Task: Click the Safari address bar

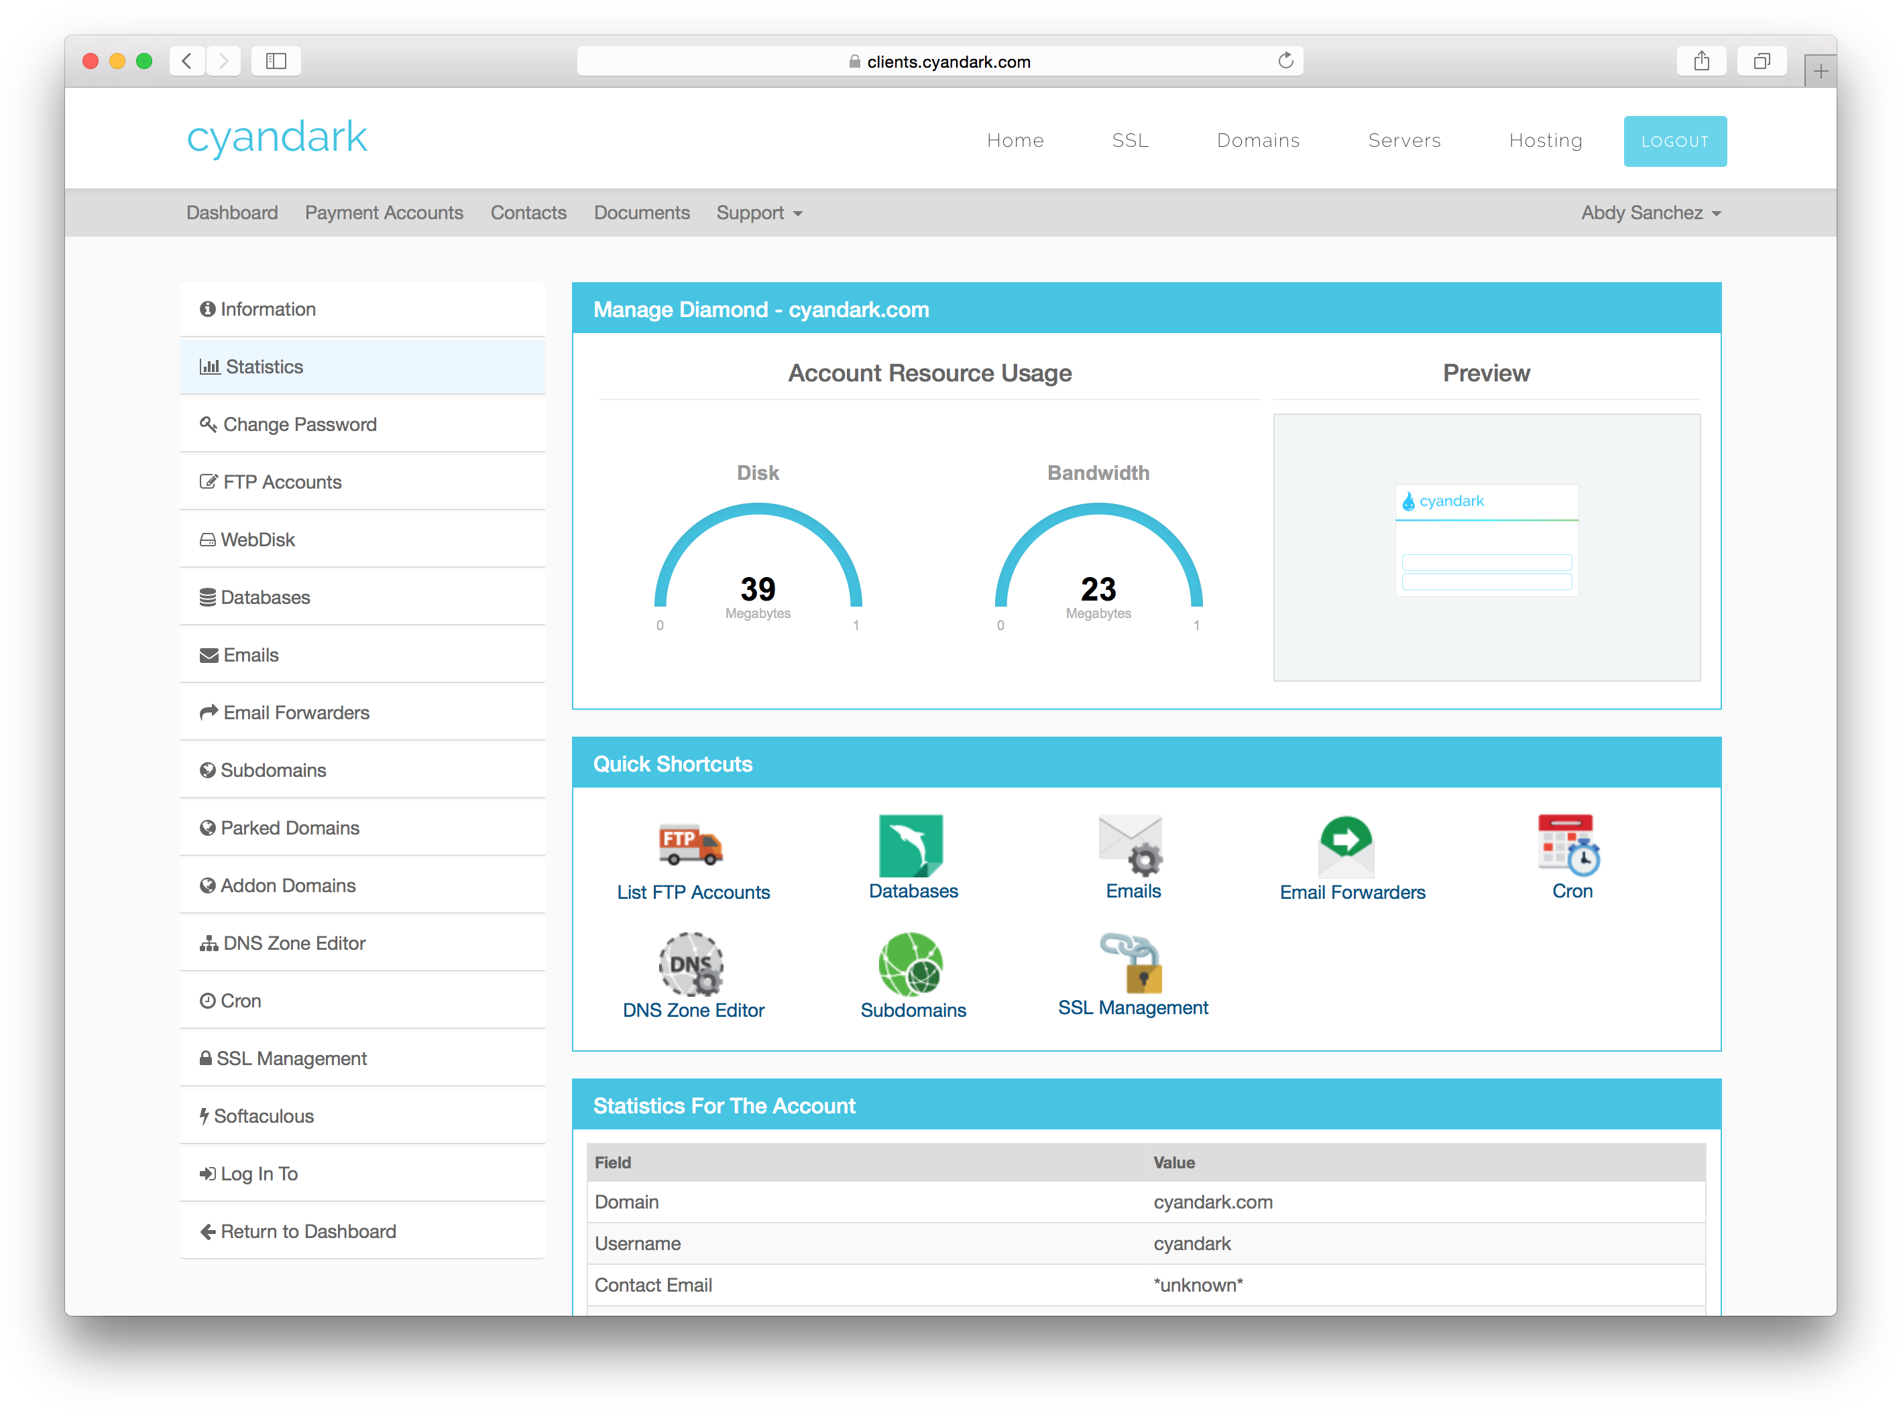Action: pyautogui.click(x=939, y=61)
